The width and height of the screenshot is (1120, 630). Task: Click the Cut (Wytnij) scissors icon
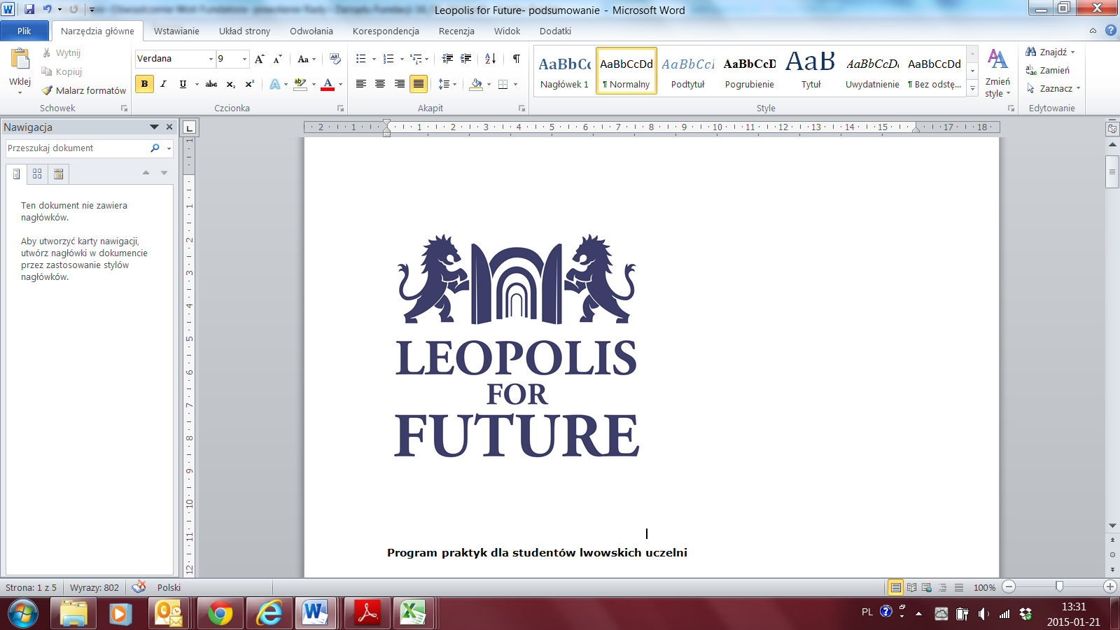[x=47, y=53]
